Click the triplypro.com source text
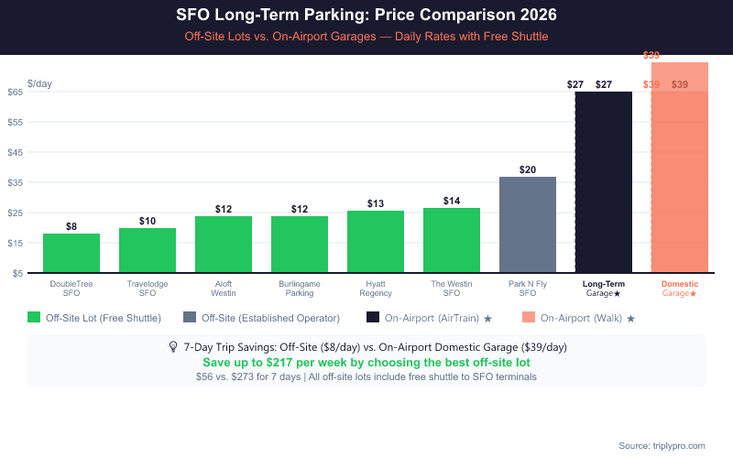This screenshot has width=733, height=458. pyautogui.click(x=662, y=445)
